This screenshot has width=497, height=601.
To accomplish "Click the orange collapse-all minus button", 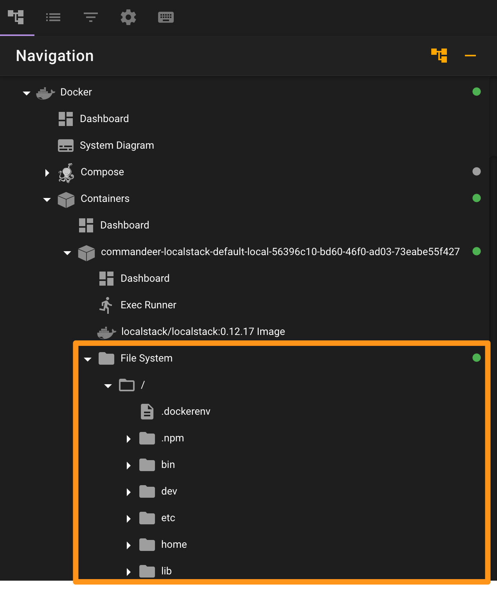I will [x=470, y=56].
